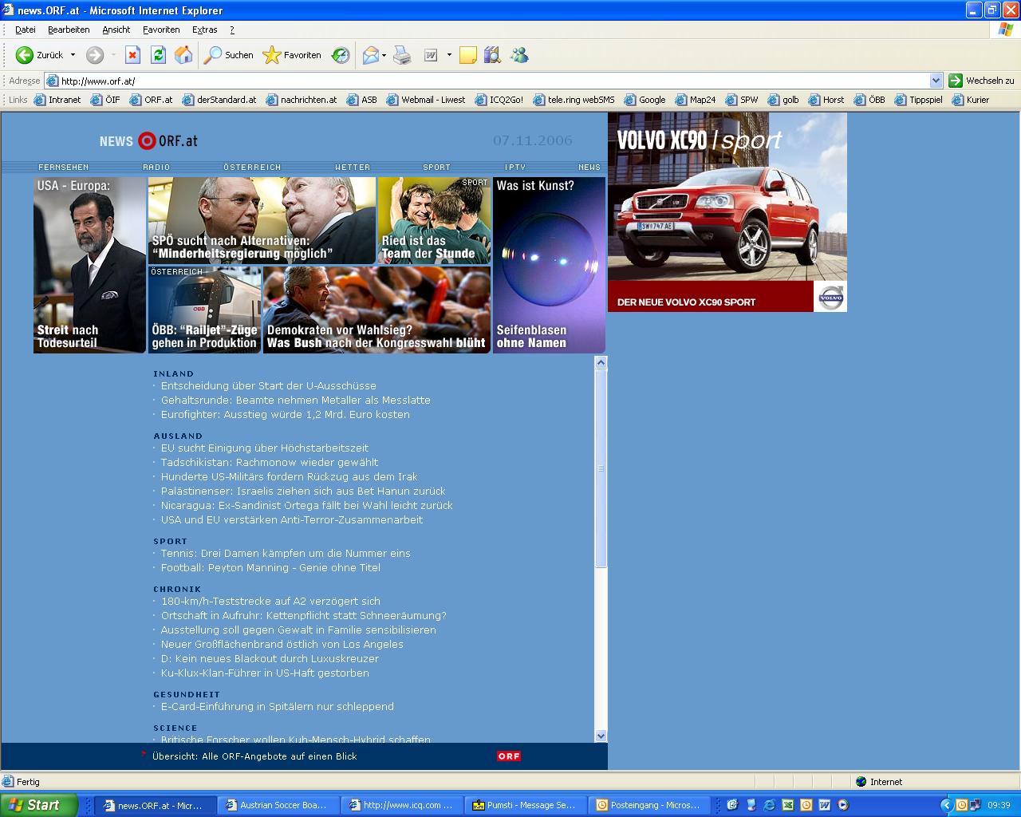The width and height of the screenshot is (1021, 817).
Task: Open the Favoriten menu in menu bar
Action: [161, 30]
